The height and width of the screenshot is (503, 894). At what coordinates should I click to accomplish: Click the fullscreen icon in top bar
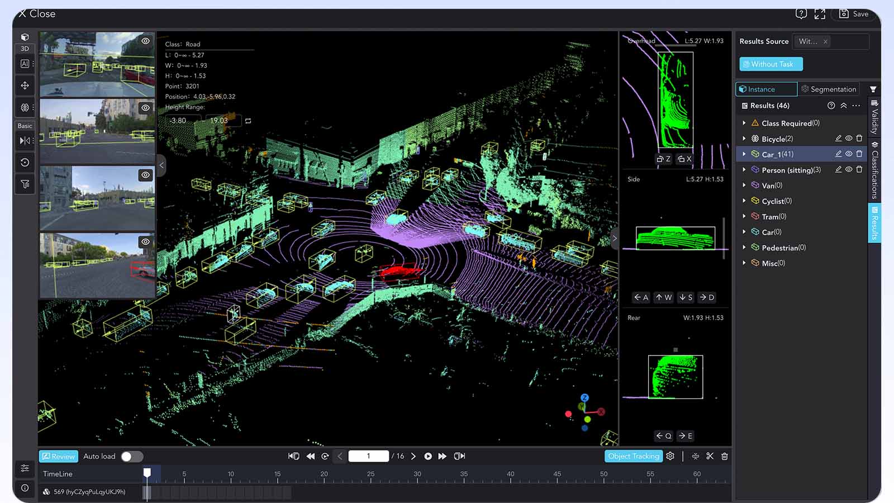tap(820, 14)
